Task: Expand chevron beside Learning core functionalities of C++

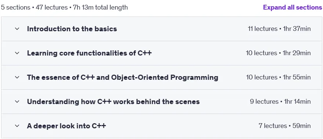Action: tap(17, 53)
